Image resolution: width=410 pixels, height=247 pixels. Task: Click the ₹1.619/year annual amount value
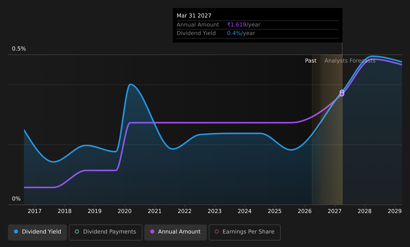(244, 25)
